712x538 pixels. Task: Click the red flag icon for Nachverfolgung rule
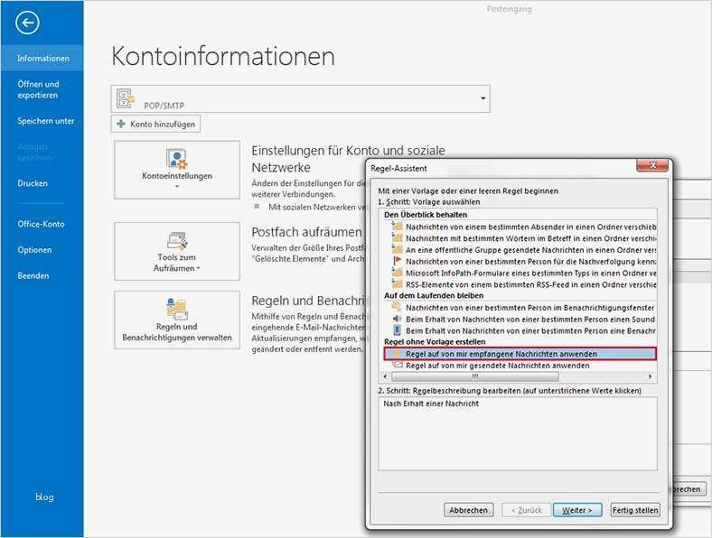(x=398, y=261)
